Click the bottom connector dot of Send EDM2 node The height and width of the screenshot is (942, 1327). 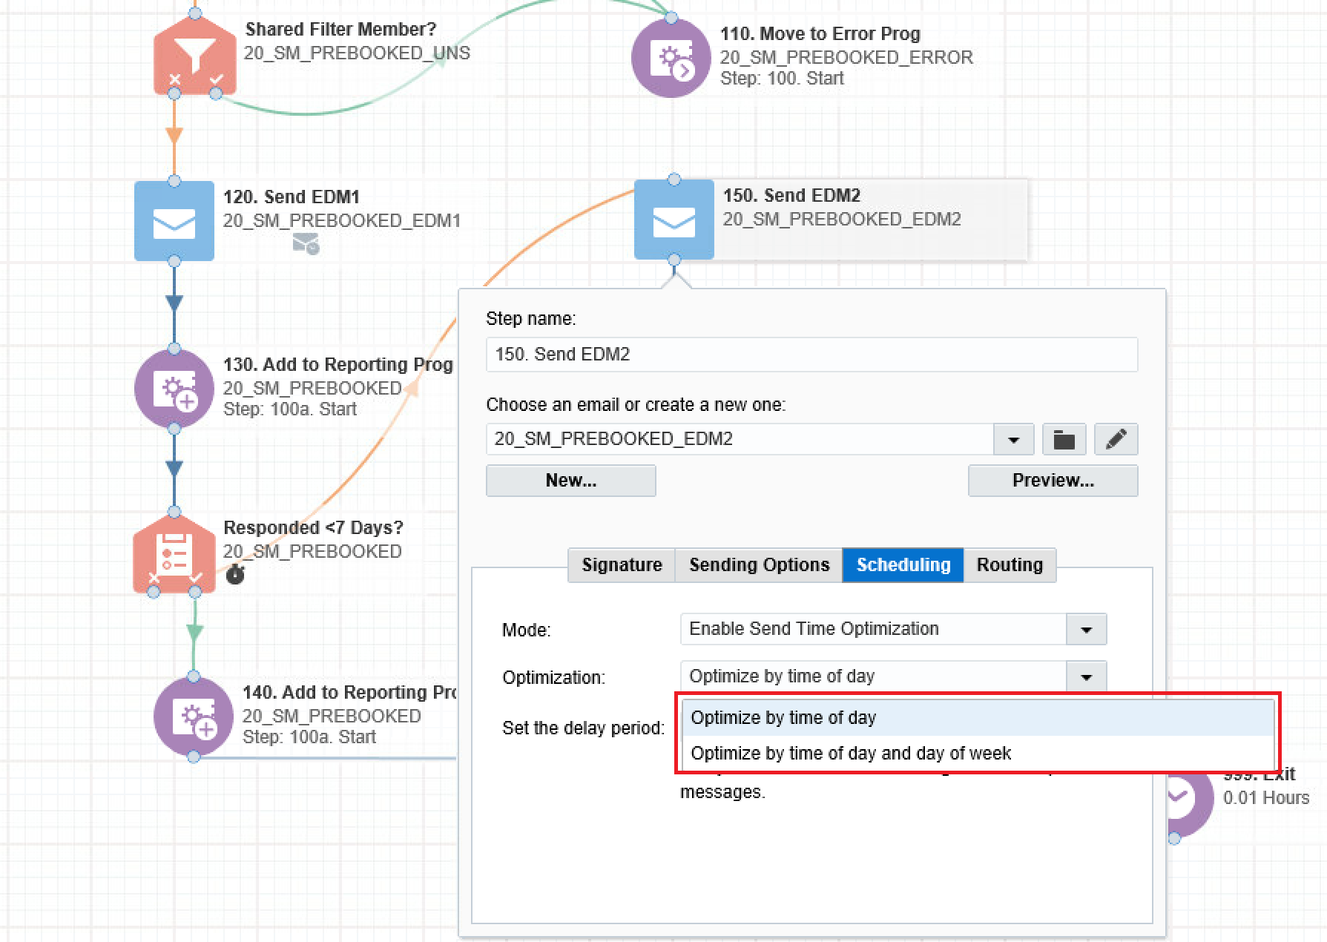(x=674, y=260)
